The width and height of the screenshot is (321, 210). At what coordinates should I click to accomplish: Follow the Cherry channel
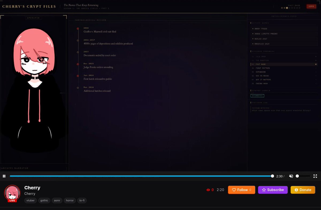(x=242, y=190)
